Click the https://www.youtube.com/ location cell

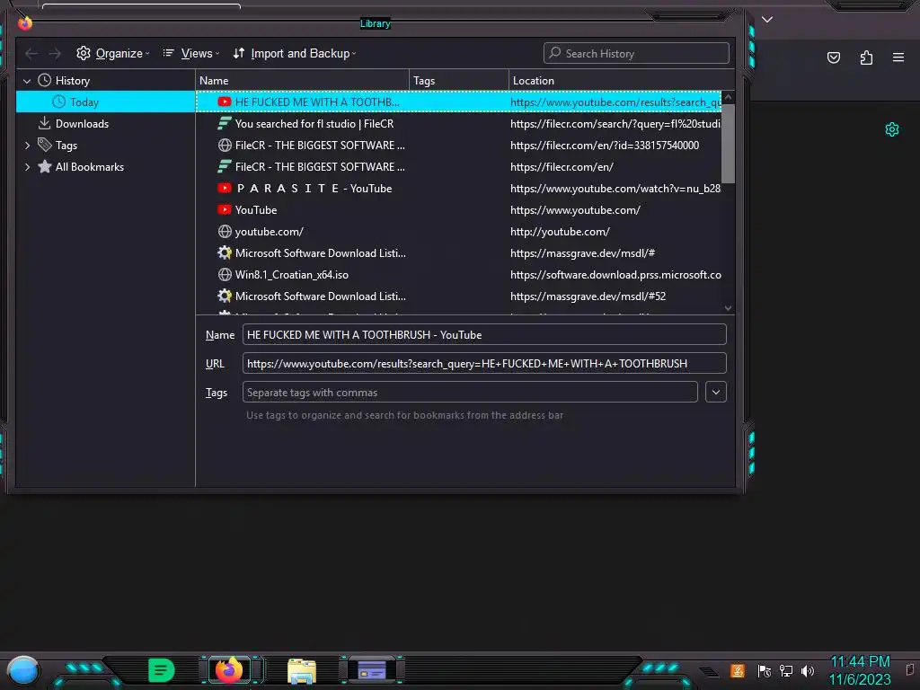(575, 210)
